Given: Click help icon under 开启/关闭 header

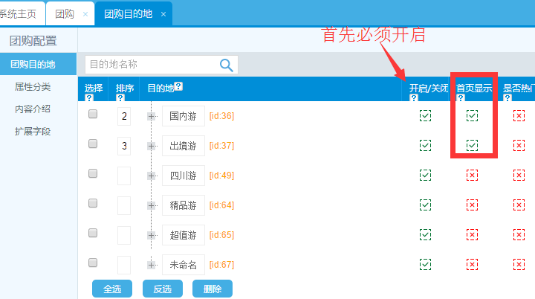Looking at the screenshot, I should [413, 97].
